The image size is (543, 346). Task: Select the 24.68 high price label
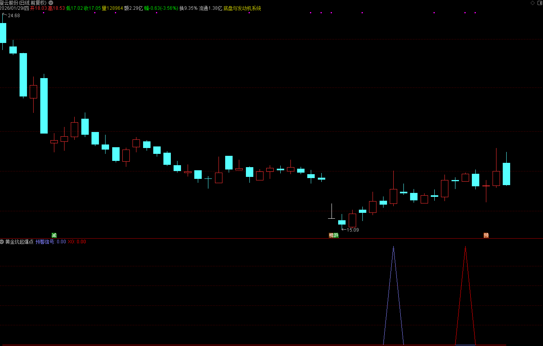[14, 16]
